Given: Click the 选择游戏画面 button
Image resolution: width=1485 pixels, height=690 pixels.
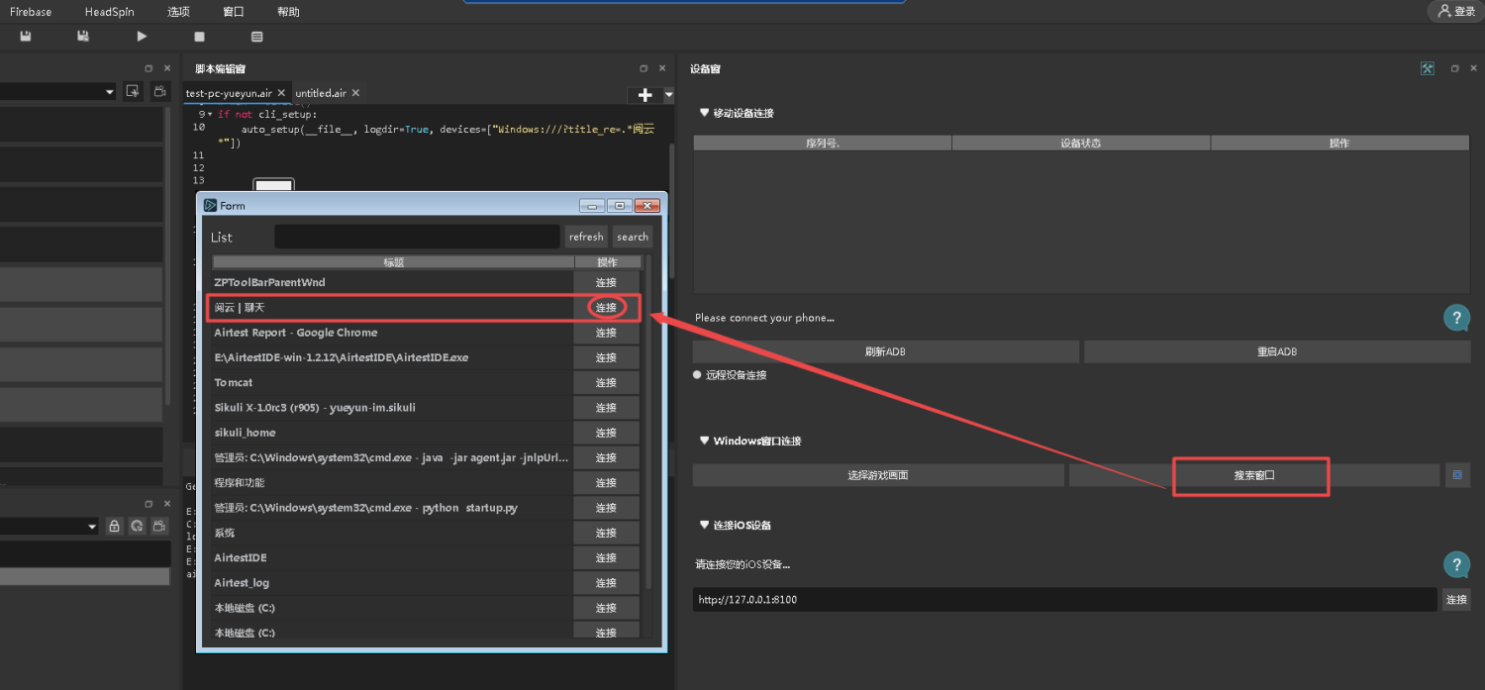Looking at the screenshot, I should (878, 475).
